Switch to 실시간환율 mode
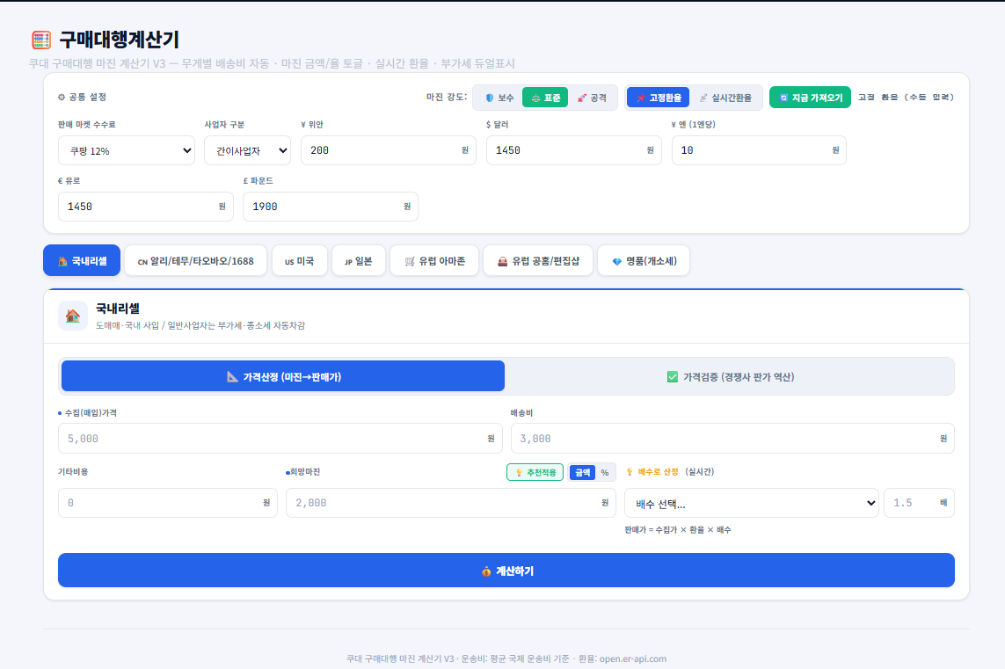1005x669 pixels. 725,98
